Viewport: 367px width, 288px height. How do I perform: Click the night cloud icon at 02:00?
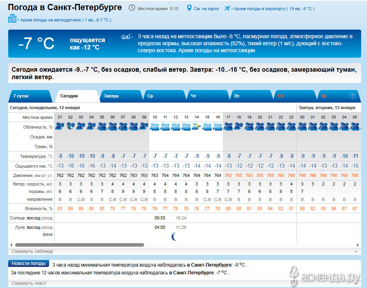tap(71, 126)
